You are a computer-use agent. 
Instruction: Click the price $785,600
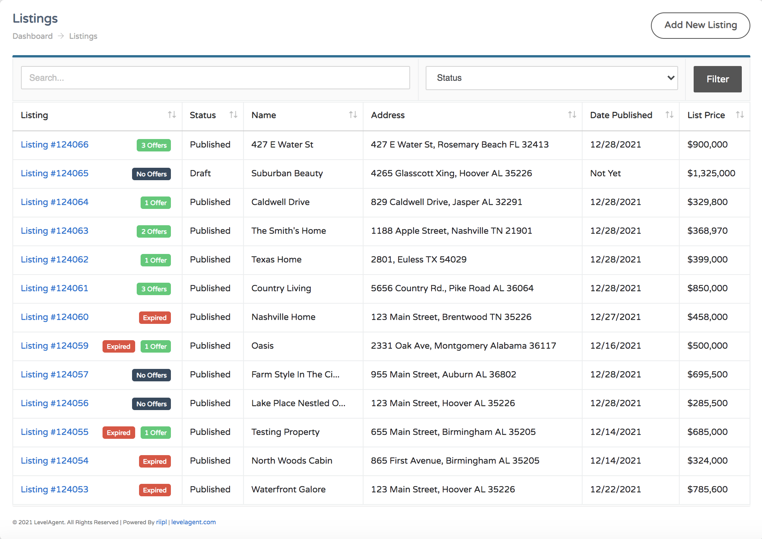pos(707,489)
